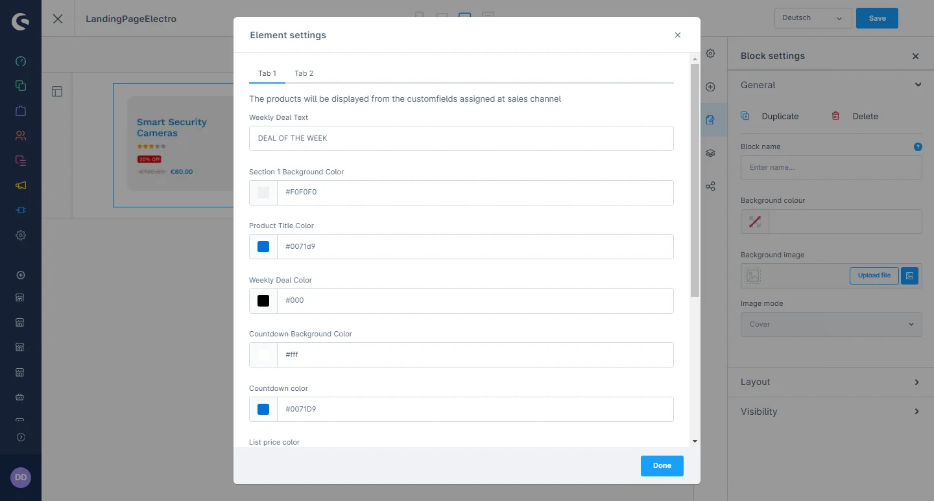
Task: Open the add block plus icon
Action: 710,87
